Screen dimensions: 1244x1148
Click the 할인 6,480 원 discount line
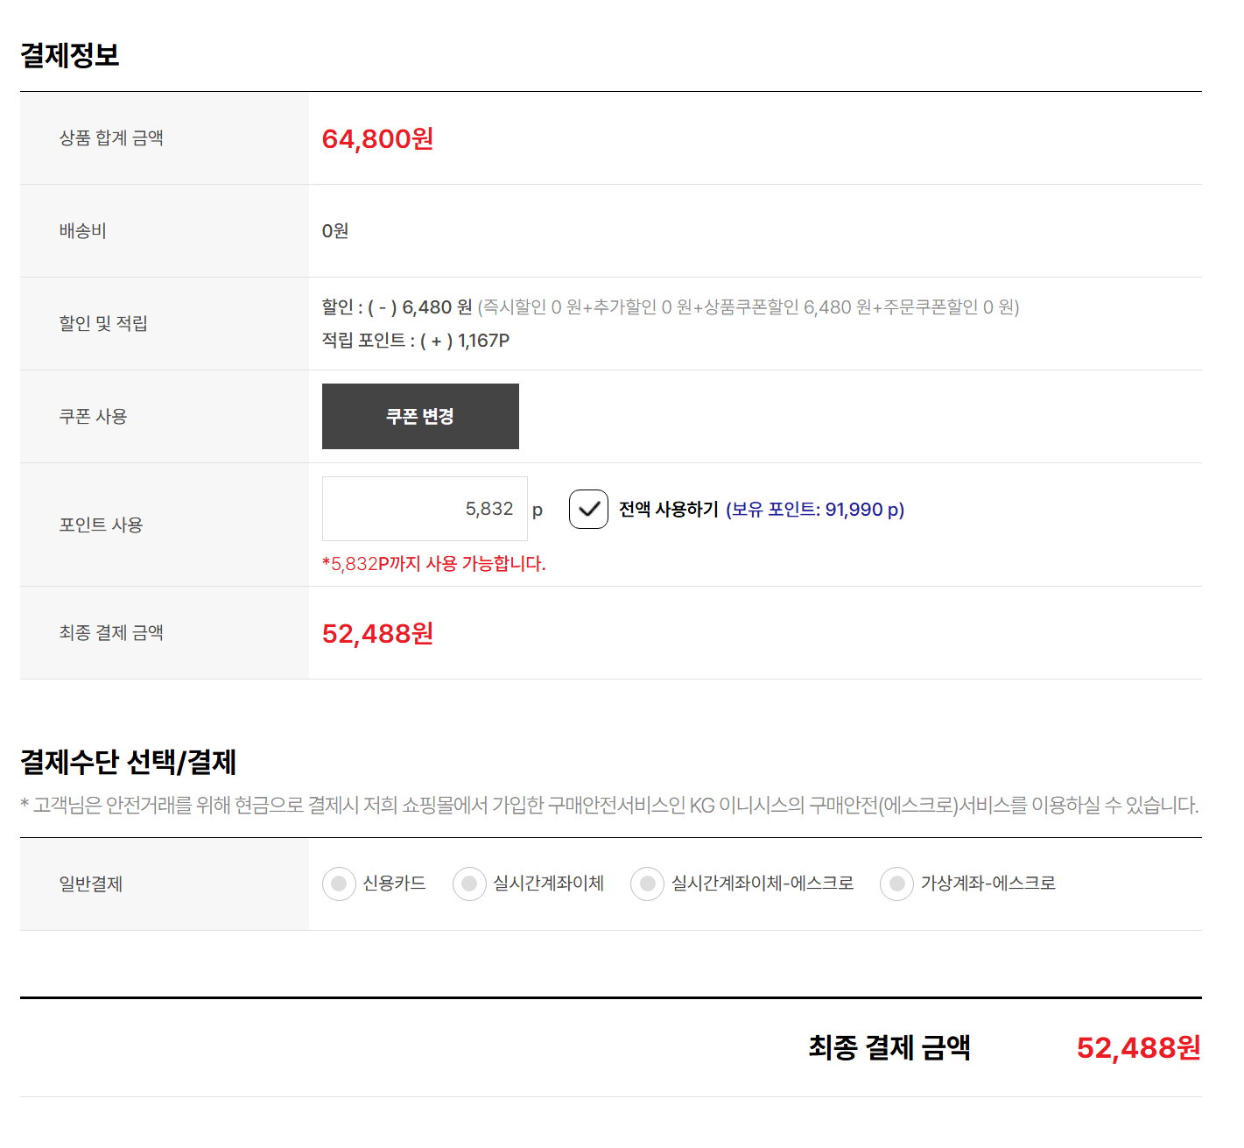671,307
